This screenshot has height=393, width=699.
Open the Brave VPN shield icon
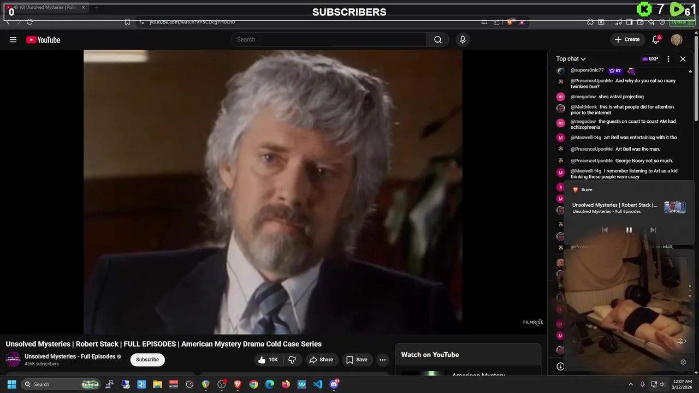pos(662,22)
